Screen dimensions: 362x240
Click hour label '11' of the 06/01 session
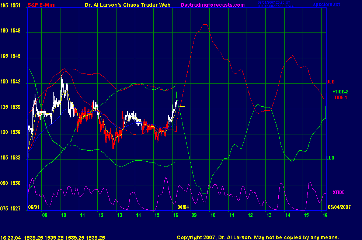(x=82, y=215)
